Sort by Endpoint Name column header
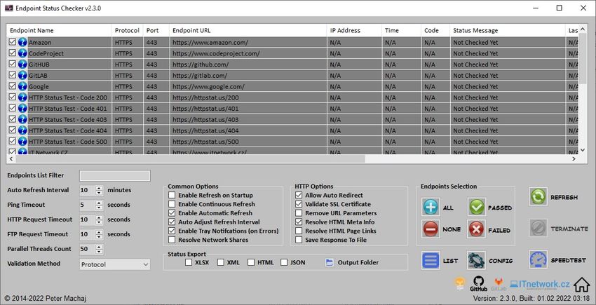This screenshot has width=596, height=305. 60,30
